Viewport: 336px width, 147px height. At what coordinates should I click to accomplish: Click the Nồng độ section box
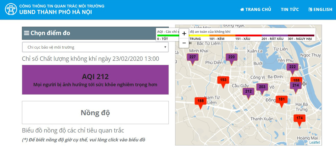[95, 112]
